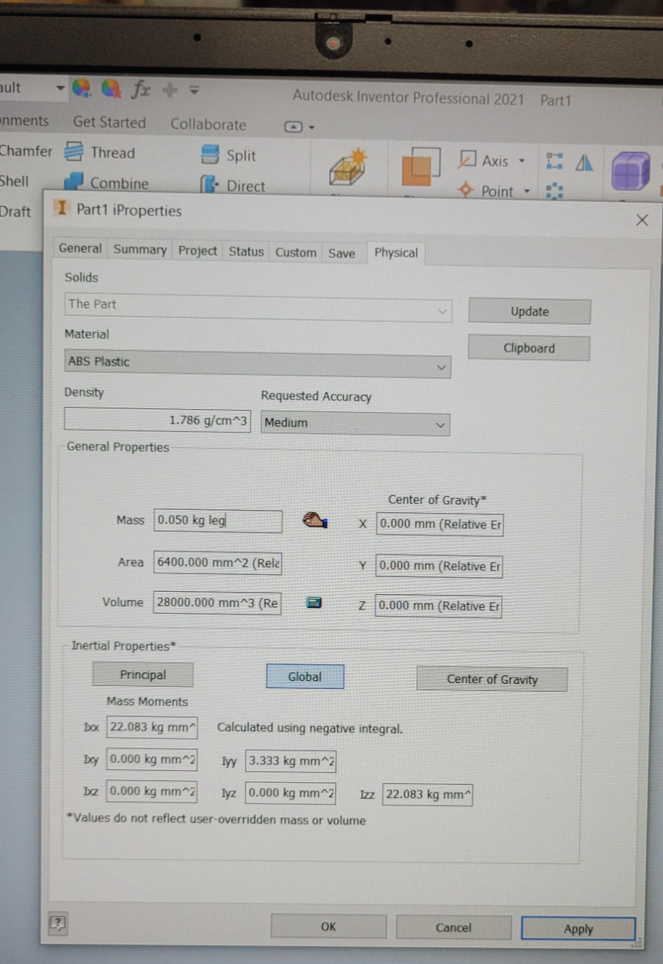Screen dimensions: 663x964
Task: Click the Volume value field
Action: (x=218, y=603)
